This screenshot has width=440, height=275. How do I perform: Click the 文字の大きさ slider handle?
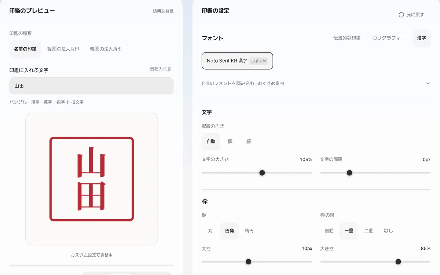pyautogui.click(x=262, y=173)
